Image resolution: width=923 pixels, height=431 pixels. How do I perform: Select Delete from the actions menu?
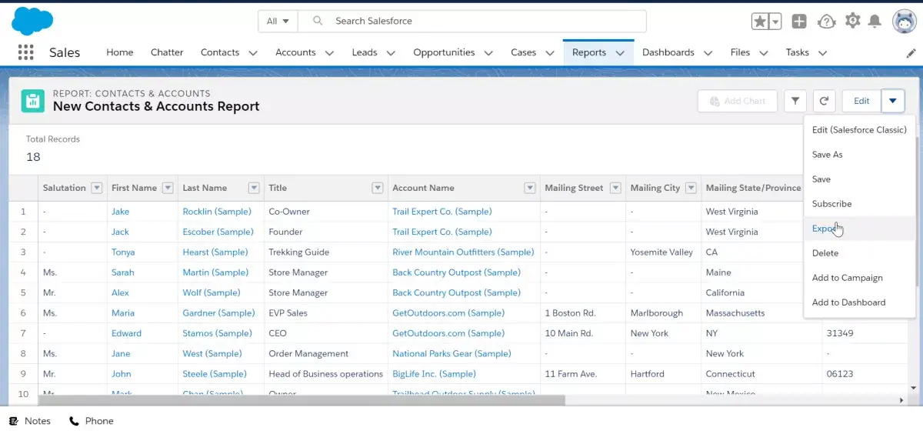pyautogui.click(x=859, y=253)
